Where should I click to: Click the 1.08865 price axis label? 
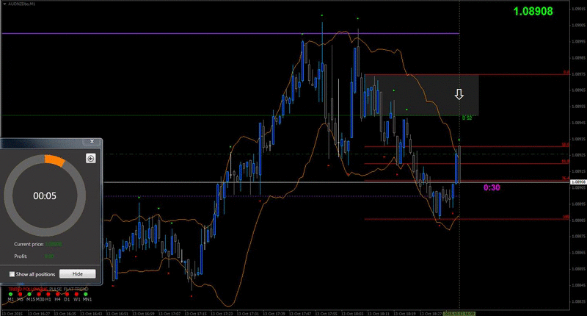[x=578, y=253]
